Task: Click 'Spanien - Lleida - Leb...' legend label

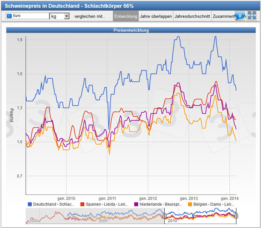Action: [107, 204]
